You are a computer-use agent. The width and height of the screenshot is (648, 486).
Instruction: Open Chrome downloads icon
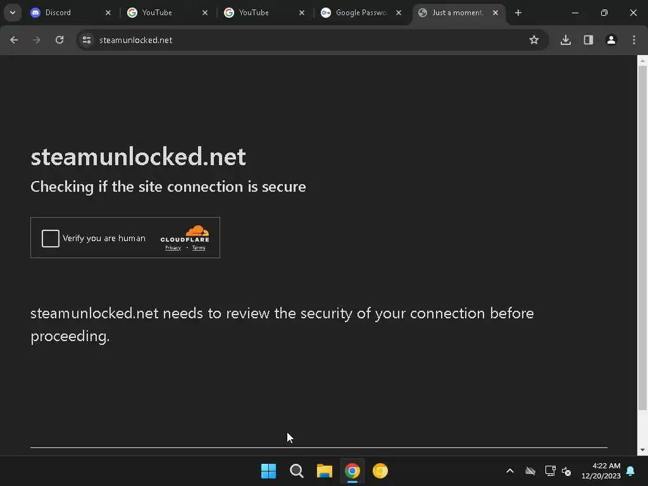[x=566, y=40]
